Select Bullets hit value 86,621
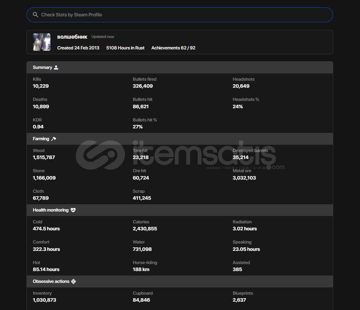360x310 pixels. tap(141, 106)
